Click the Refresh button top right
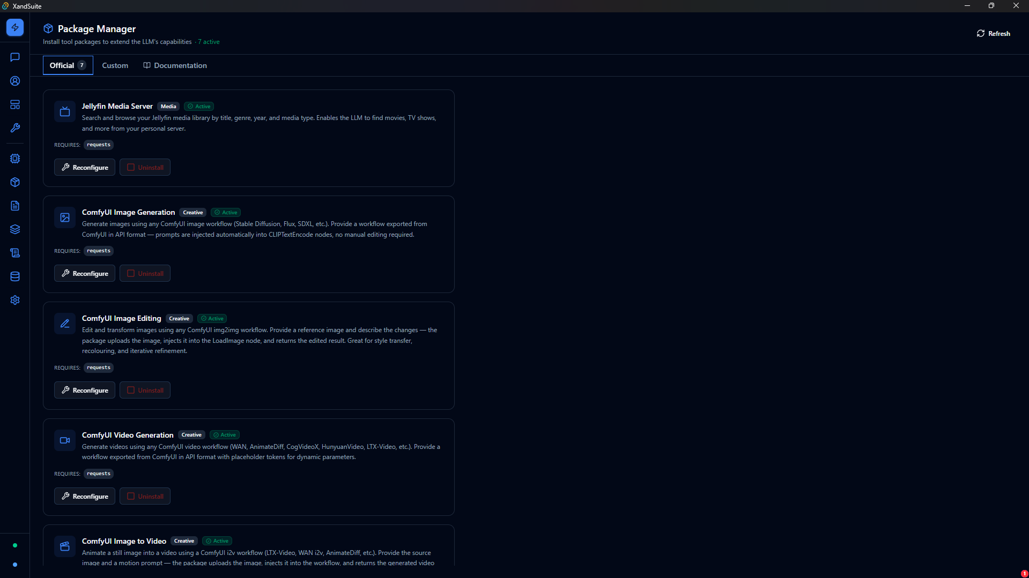Viewport: 1029px width, 578px height. pyautogui.click(x=993, y=33)
